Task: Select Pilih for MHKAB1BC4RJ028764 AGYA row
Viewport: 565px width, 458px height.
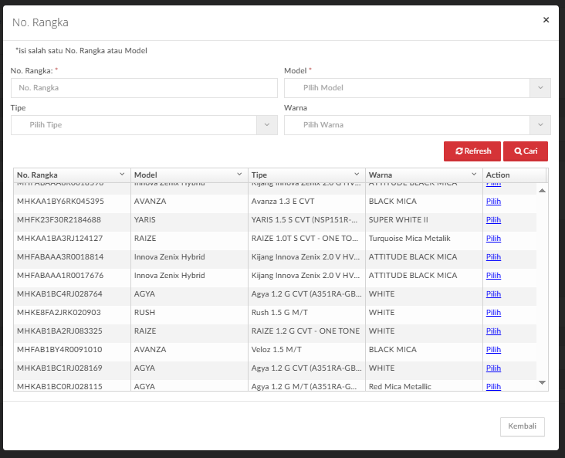Action: [x=493, y=294]
